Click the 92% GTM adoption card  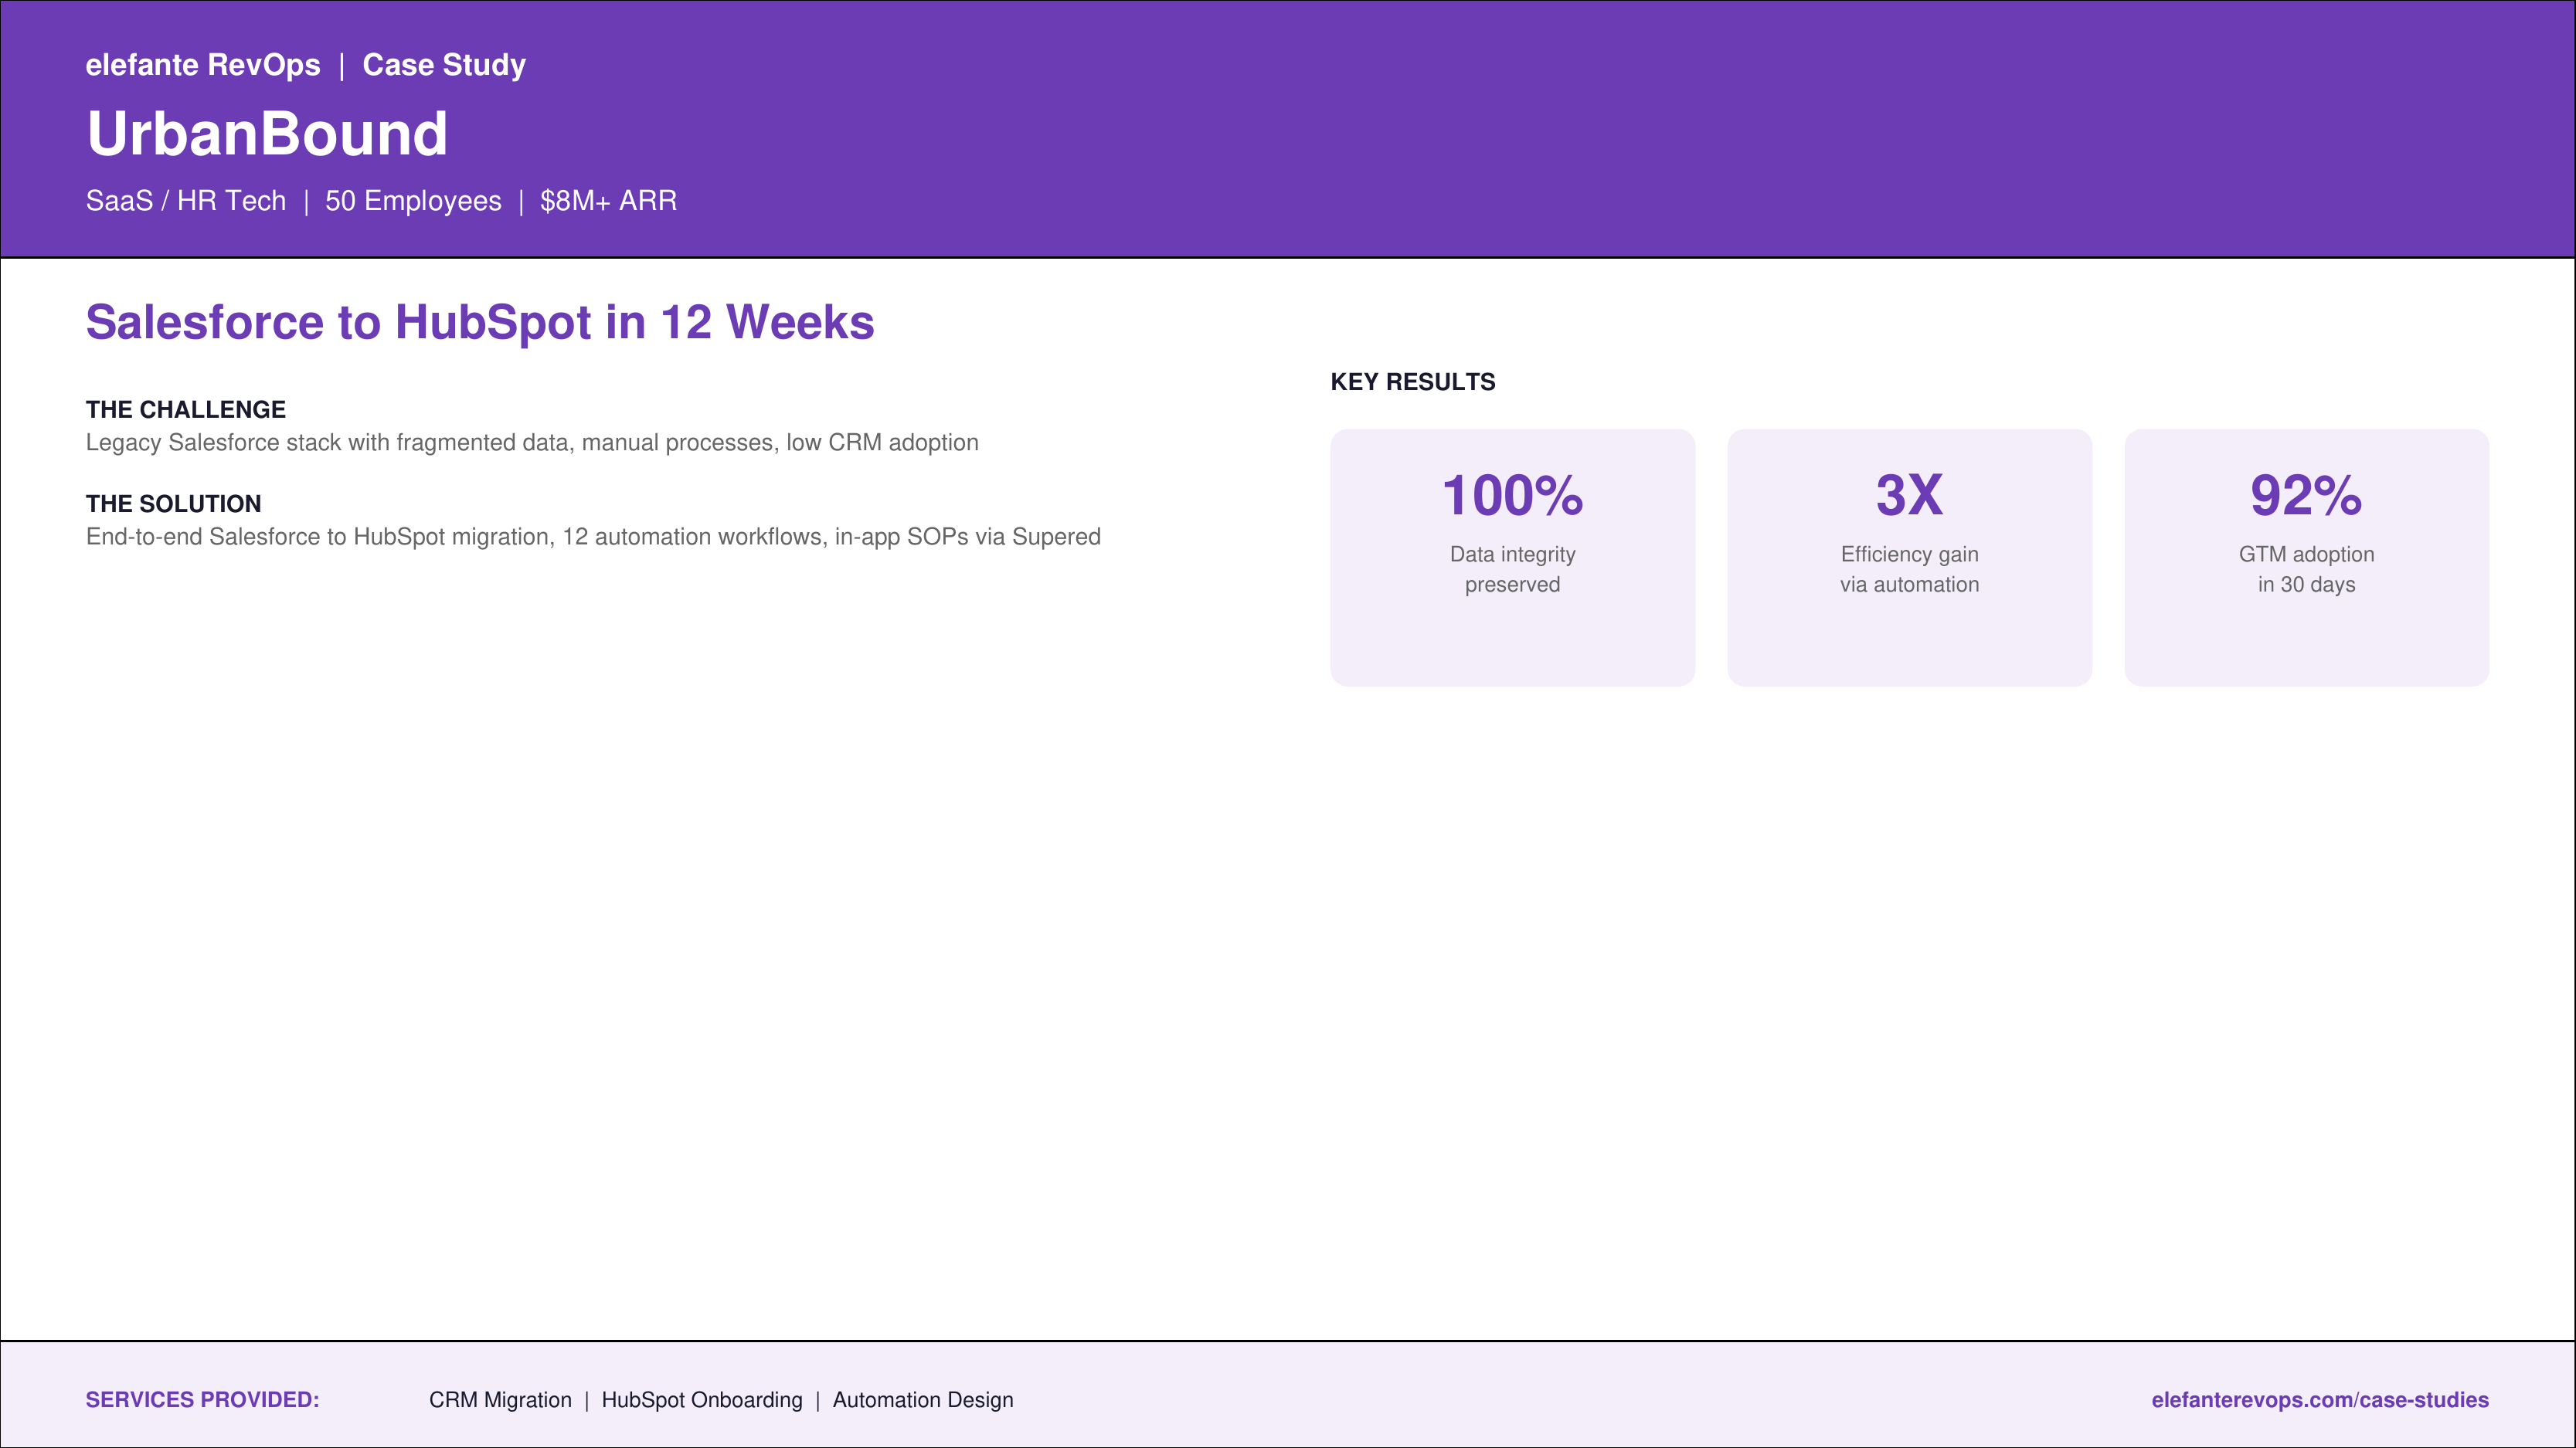tap(2305, 557)
